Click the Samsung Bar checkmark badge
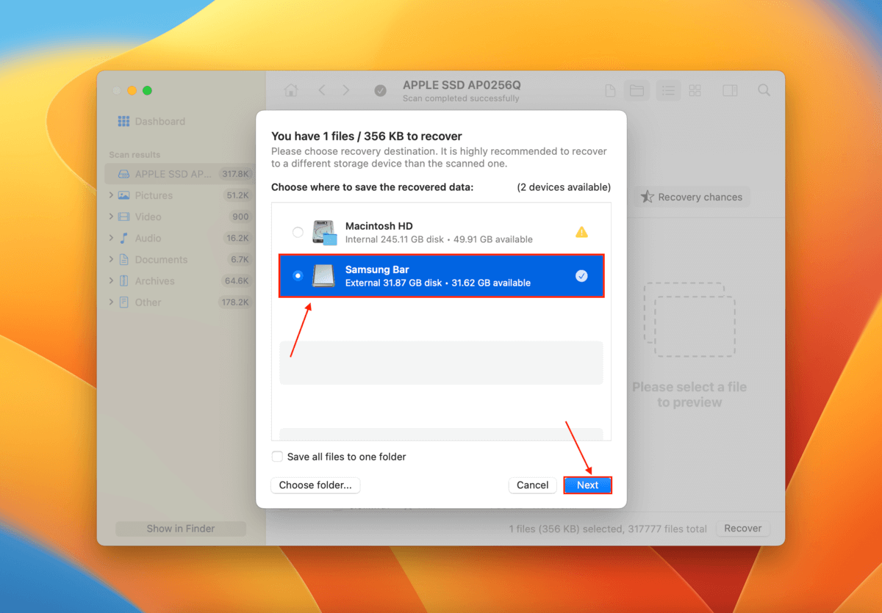The image size is (882, 613). coord(581,276)
